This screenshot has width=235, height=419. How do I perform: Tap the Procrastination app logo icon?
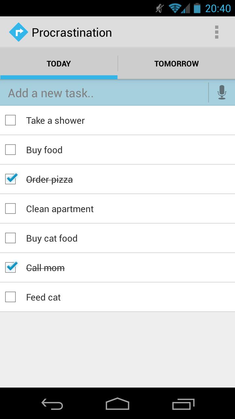coord(19,32)
